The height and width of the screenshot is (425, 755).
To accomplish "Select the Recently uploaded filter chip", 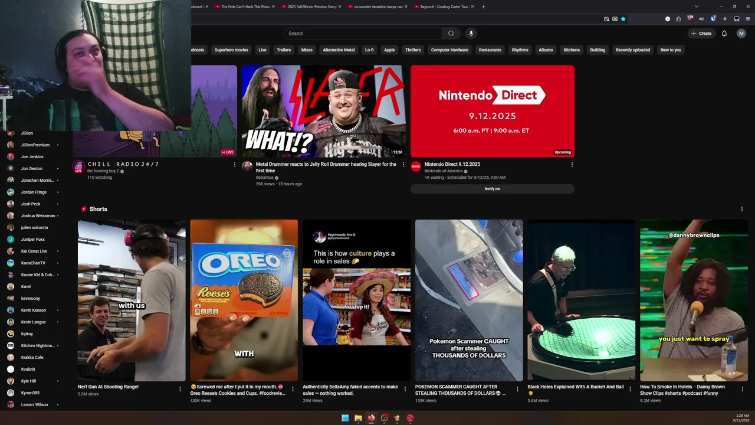I will click(633, 50).
